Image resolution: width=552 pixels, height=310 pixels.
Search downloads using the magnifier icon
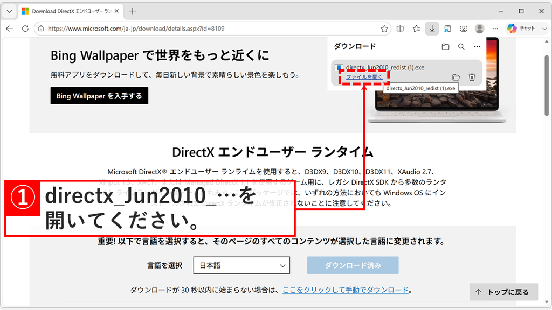coord(461,46)
